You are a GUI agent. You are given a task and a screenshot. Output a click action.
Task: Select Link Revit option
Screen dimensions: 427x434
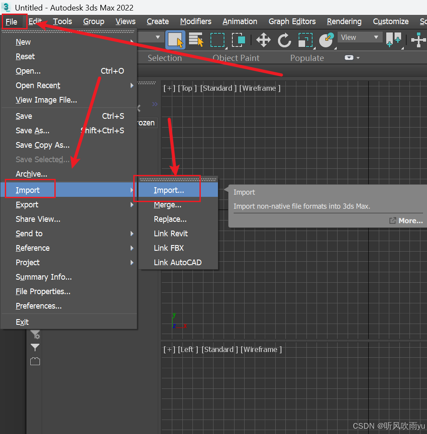pyautogui.click(x=178, y=234)
